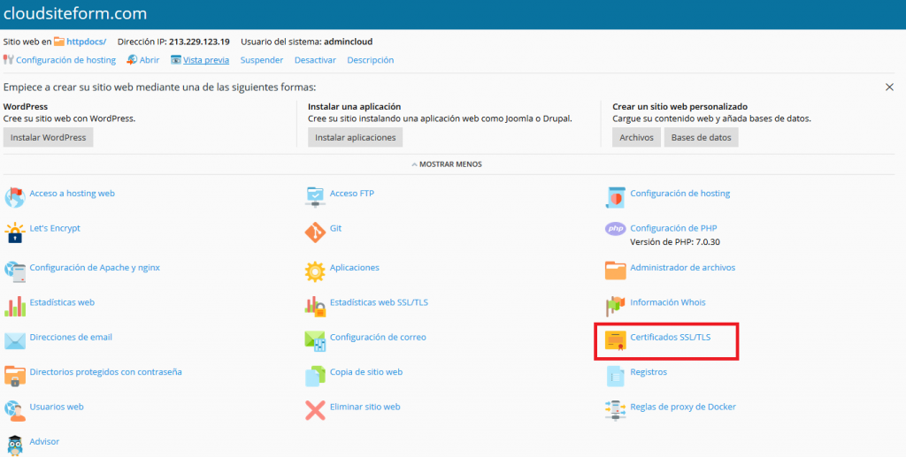Click the Acceso FTP folder icon
Image resolution: width=906 pixels, height=457 pixels.
point(315,197)
